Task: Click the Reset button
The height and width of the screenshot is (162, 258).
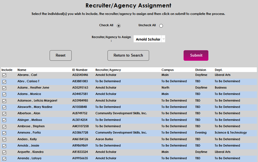Action: click(x=60, y=55)
